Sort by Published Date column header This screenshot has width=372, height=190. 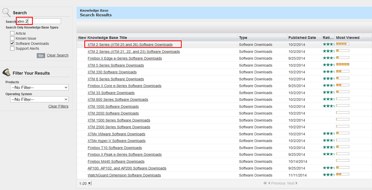click(302, 37)
